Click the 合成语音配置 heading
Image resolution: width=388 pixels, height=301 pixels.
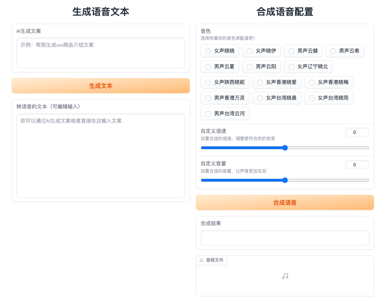pos(285,12)
